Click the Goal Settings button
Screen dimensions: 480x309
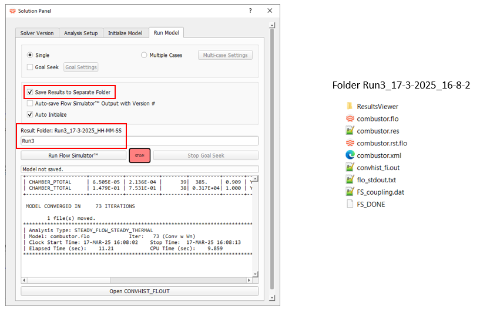tap(81, 67)
